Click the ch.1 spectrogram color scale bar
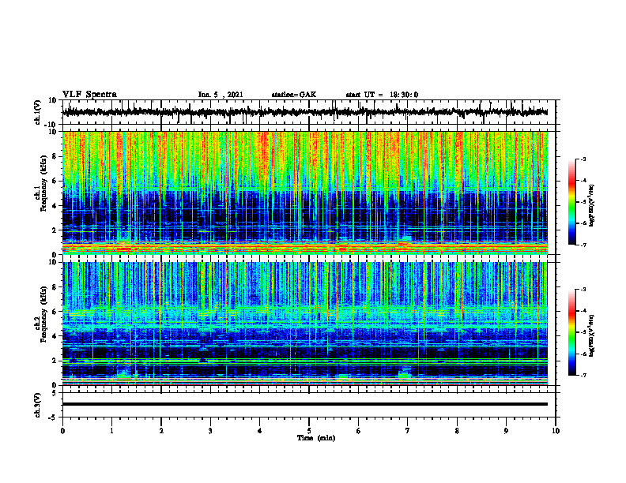 [572, 202]
